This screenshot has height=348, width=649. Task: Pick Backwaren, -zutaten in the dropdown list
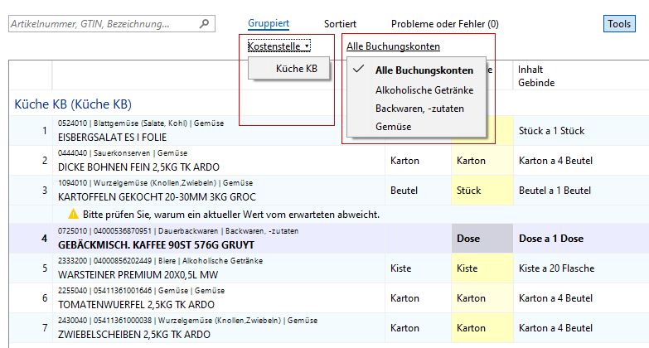click(x=419, y=108)
